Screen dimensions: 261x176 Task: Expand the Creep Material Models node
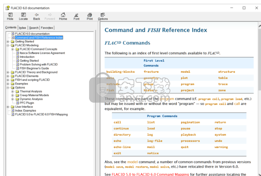(x=13, y=95)
